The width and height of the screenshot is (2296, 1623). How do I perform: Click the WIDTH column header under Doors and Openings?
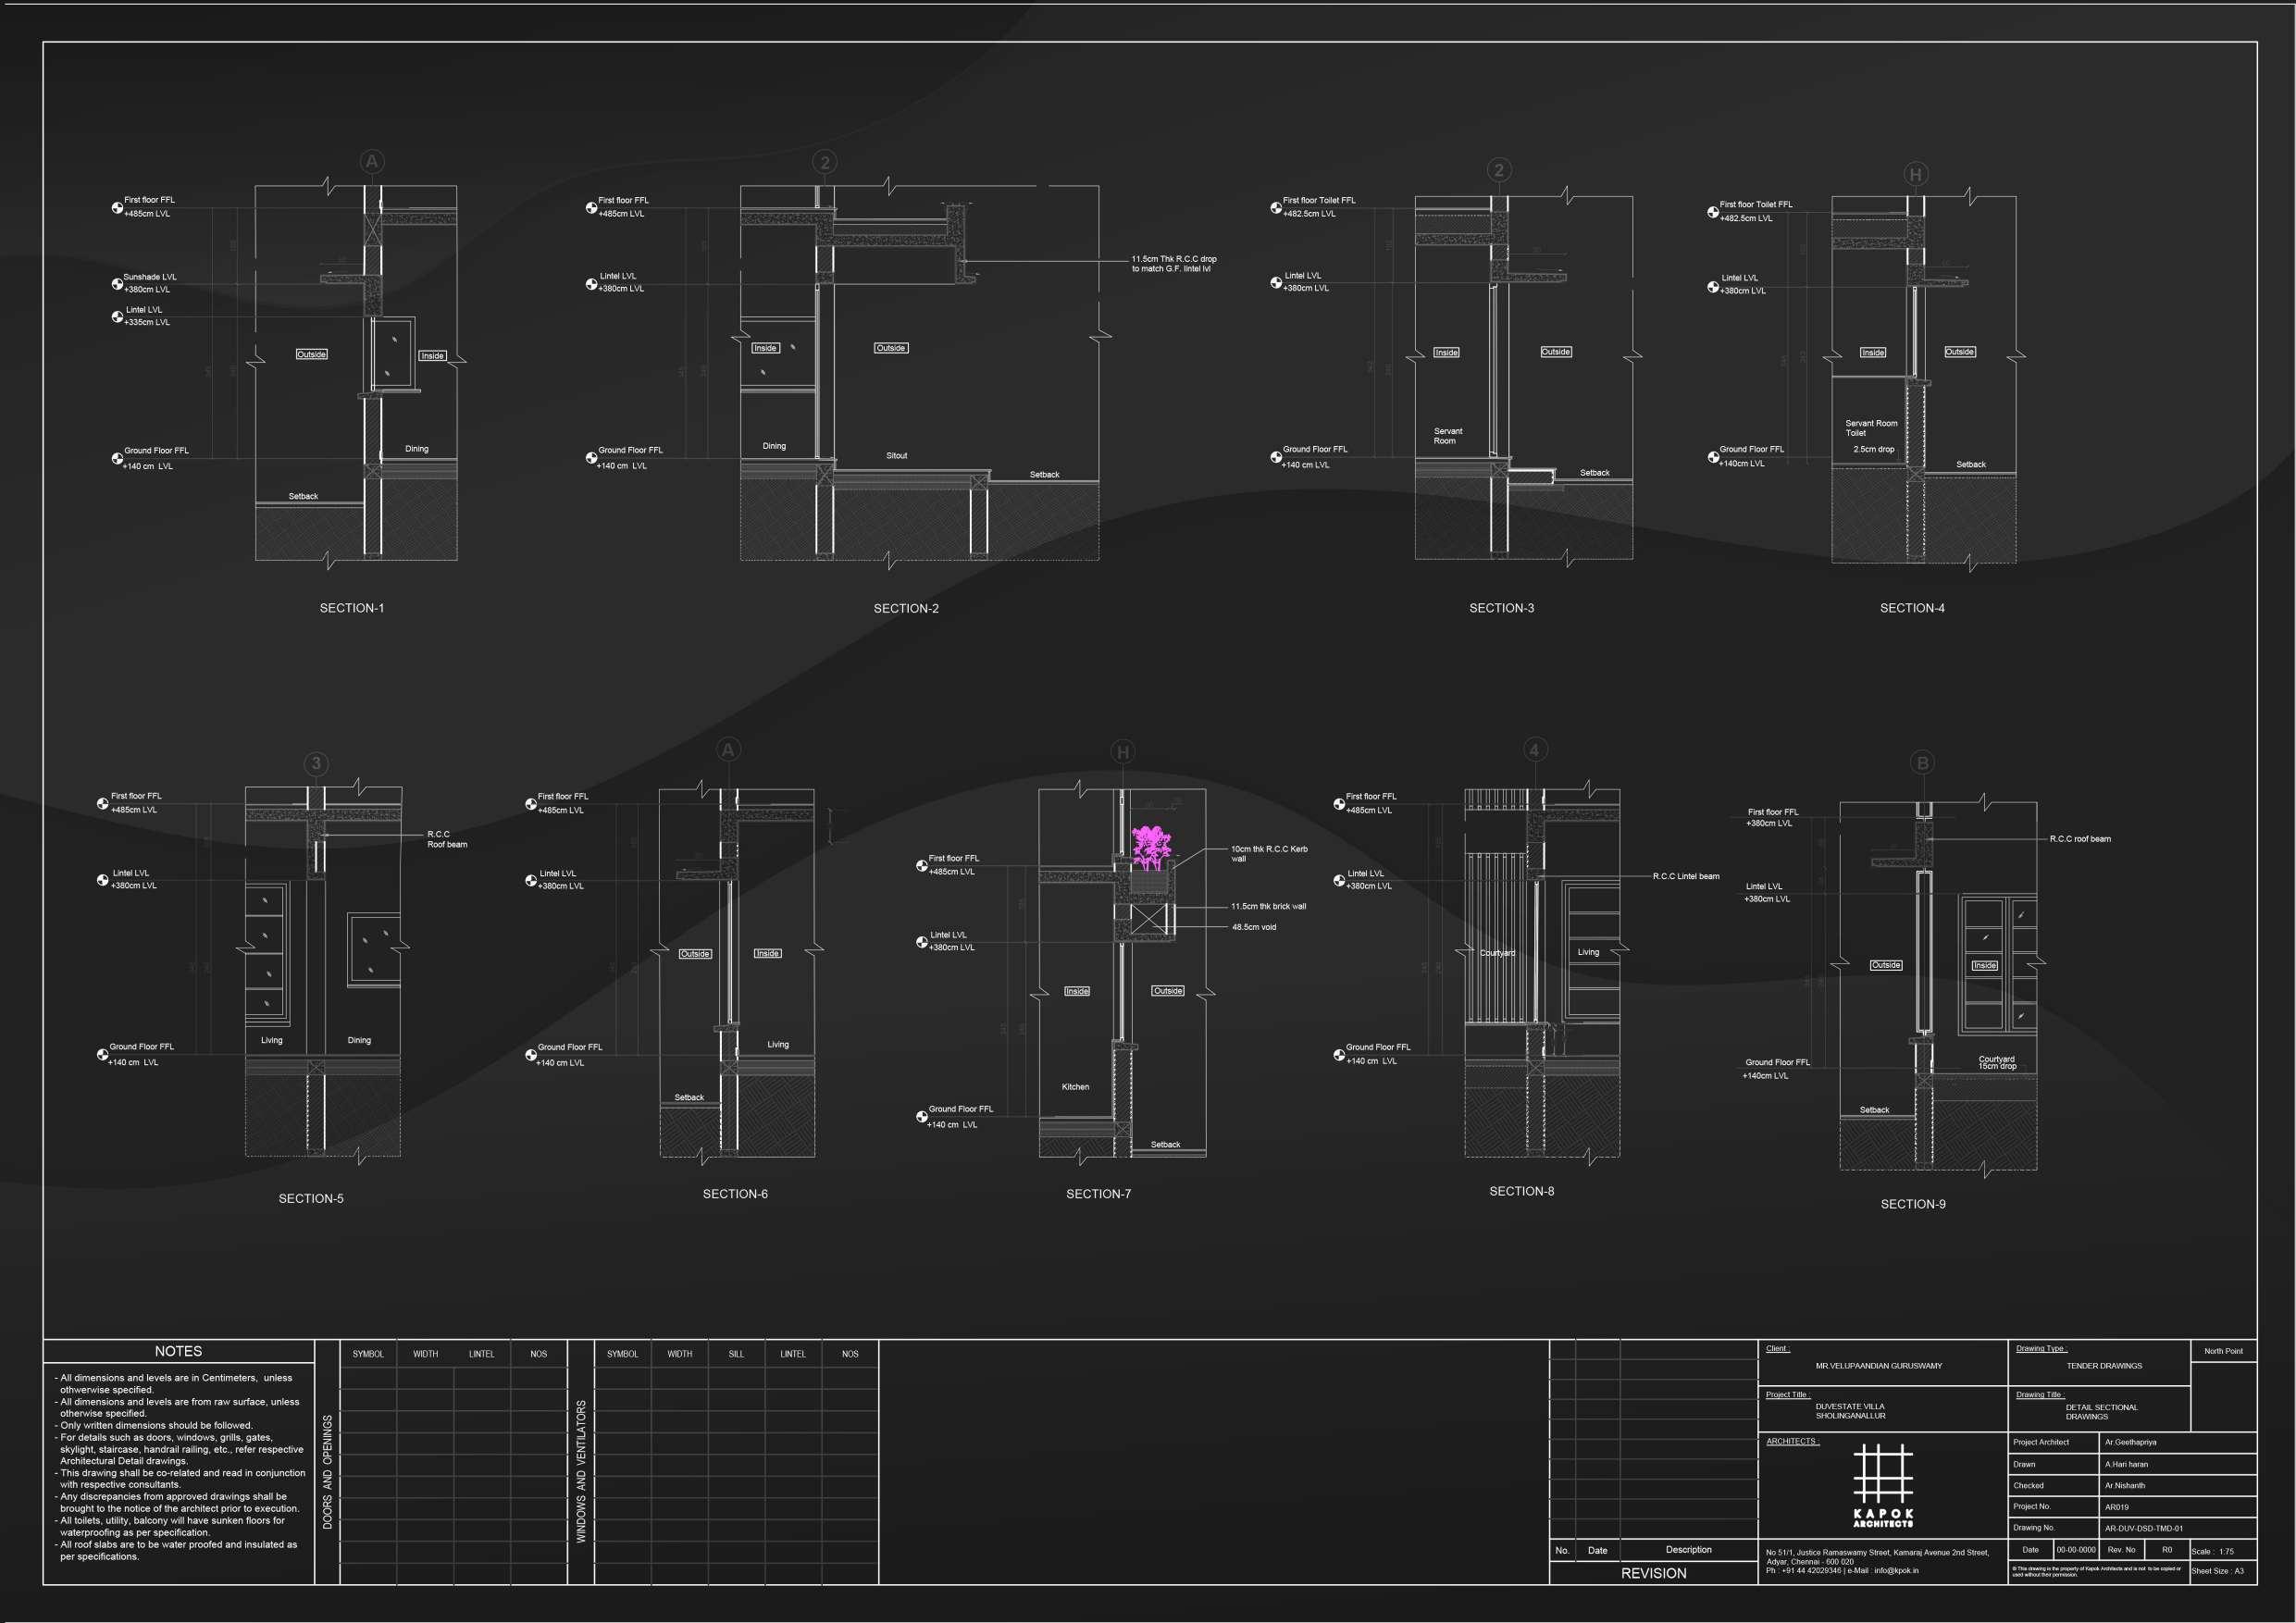(x=425, y=1354)
